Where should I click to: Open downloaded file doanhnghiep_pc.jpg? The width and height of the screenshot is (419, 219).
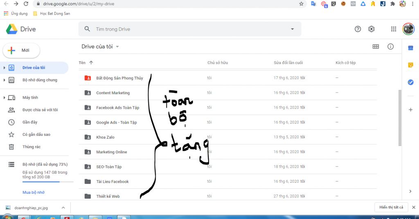(31, 208)
